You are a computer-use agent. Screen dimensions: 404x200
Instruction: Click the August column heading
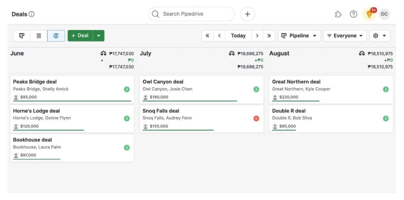coord(279,53)
